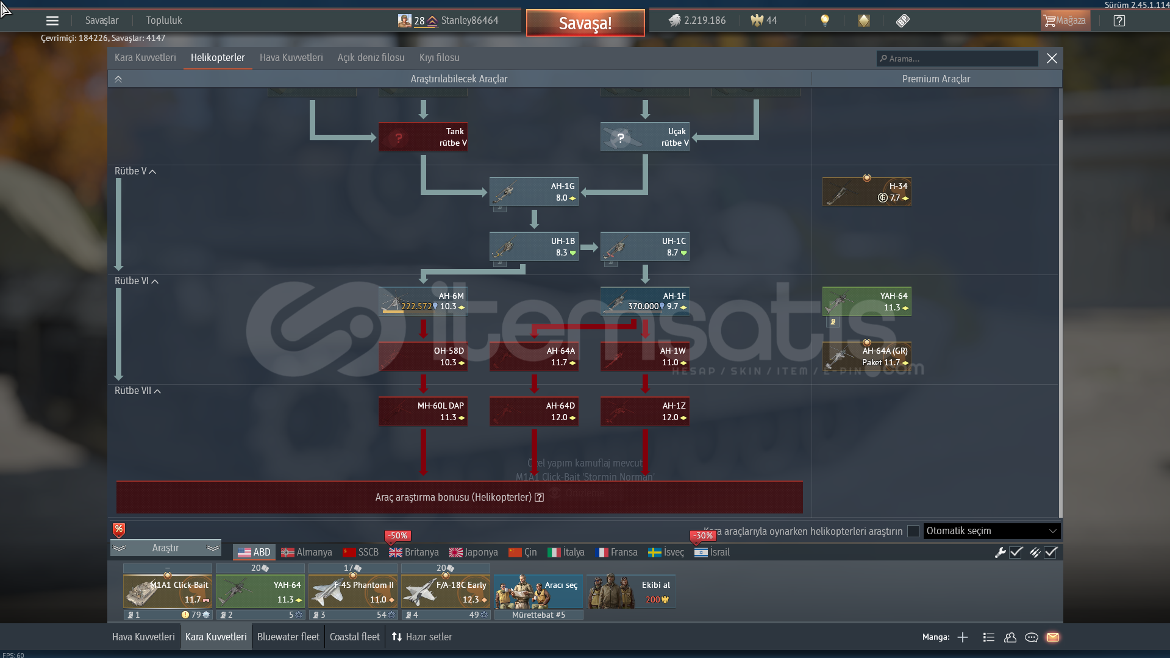The width and height of the screenshot is (1170, 658).
Task: Select İsrail nation
Action: point(712,553)
